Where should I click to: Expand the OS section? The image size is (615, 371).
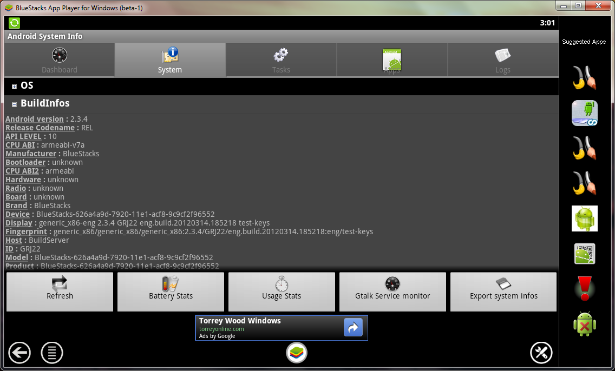coord(15,87)
